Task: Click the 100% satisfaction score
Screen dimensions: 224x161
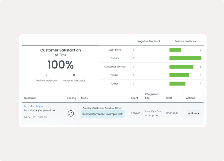Action: [60, 65]
